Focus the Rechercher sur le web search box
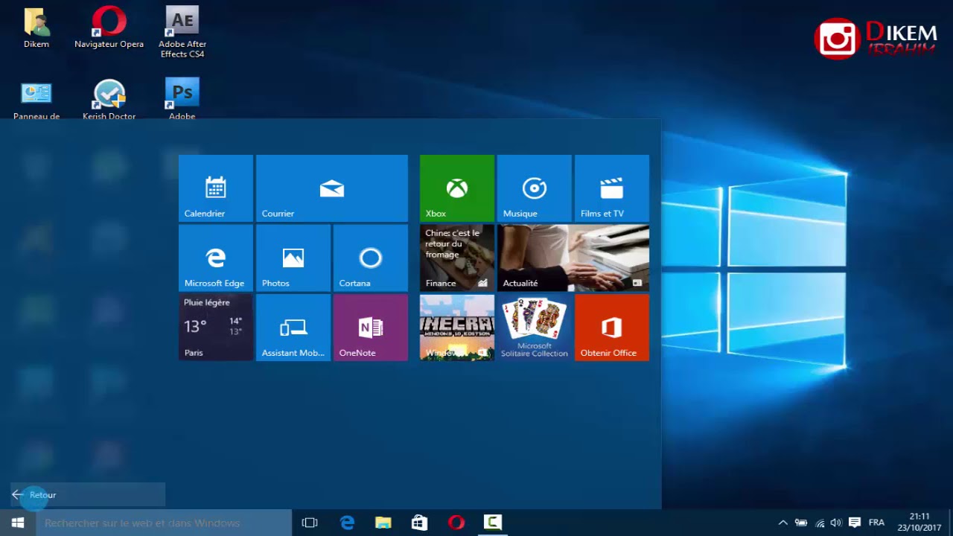 (x=164, y=523)
